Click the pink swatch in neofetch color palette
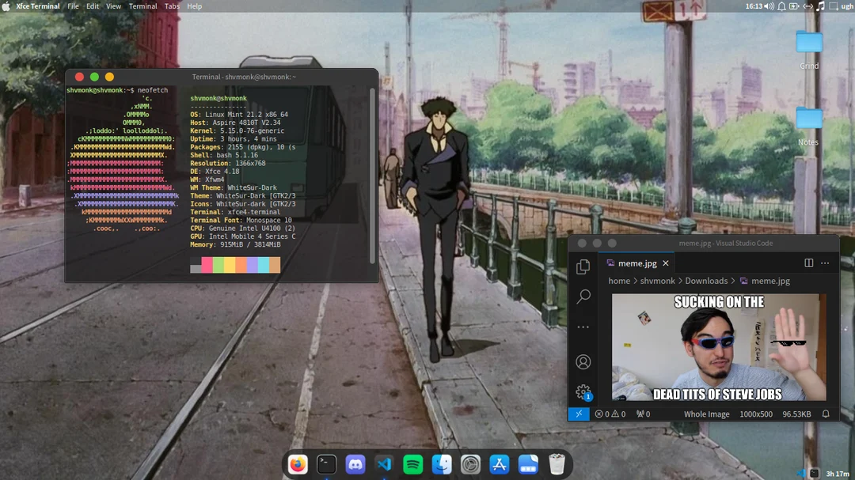This screenshot has height=480, width=855. tap(205, 266)
